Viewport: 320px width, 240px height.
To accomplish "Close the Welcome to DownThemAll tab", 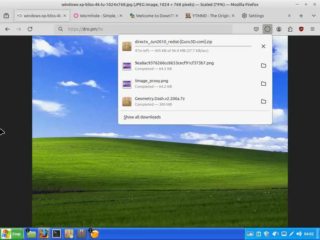I will [177, 16].
